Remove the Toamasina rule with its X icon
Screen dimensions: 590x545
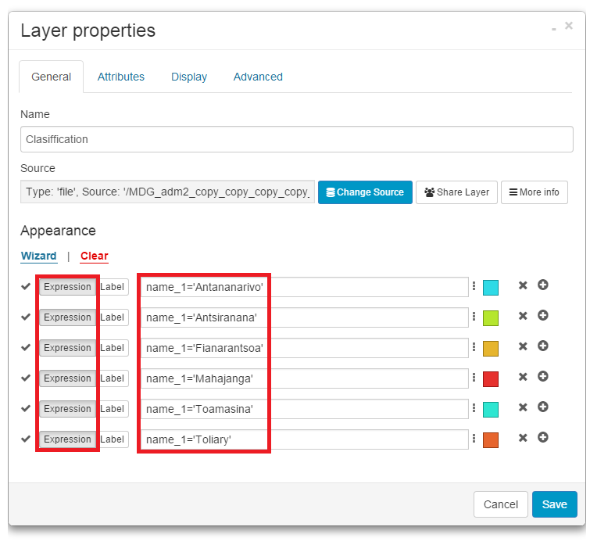point(523,407)
